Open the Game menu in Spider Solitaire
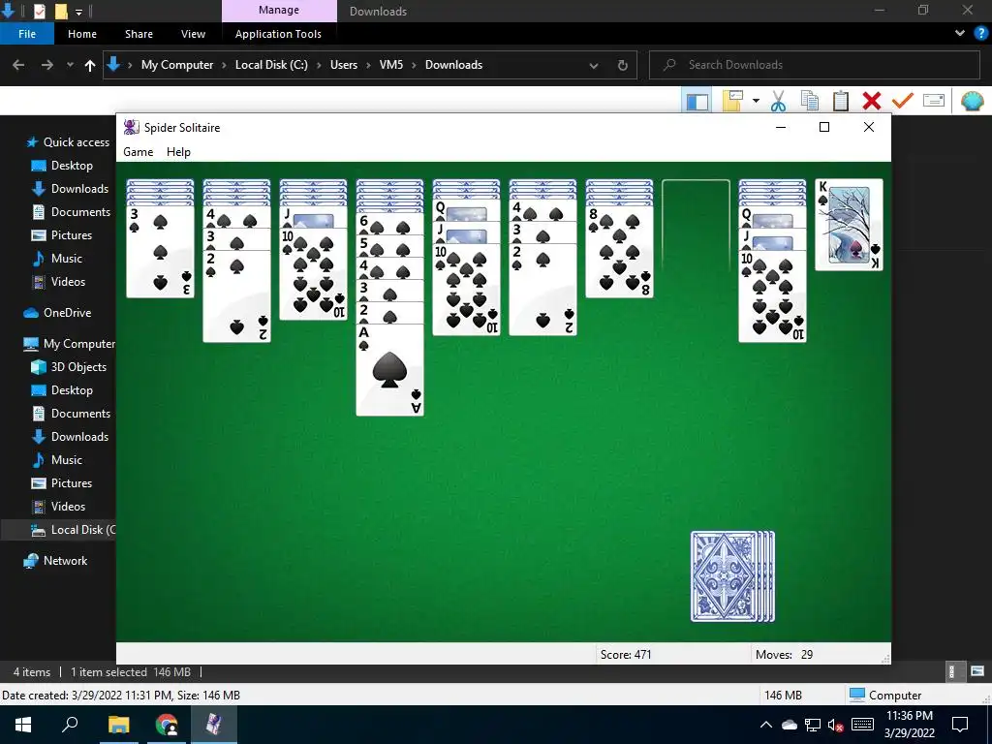Image resolution: width=992 pixels, height=744 pixels. coord(138,152)
